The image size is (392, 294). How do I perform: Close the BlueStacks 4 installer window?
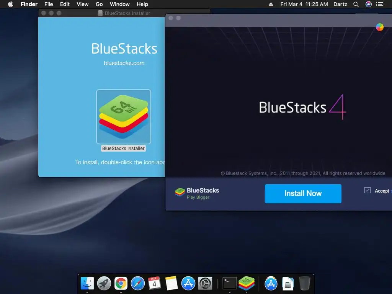(171, 18)
